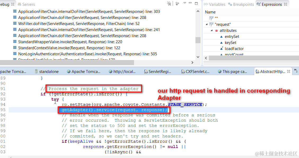Open the http://local... browser tab
Image resolution: width=299 pixels, height=158 pixels.
point(122,72)
